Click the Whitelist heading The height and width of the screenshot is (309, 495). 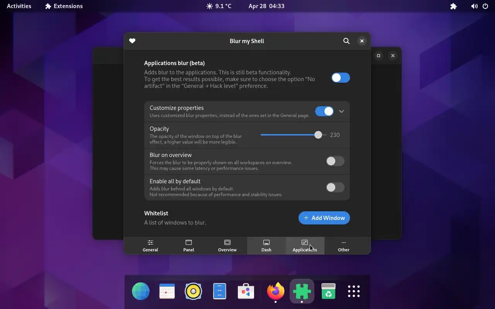156,213
